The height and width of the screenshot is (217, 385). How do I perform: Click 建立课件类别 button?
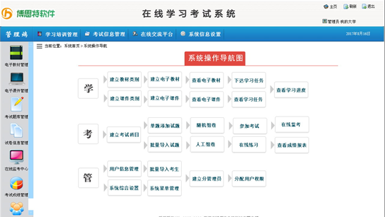[x=125, y=99]
